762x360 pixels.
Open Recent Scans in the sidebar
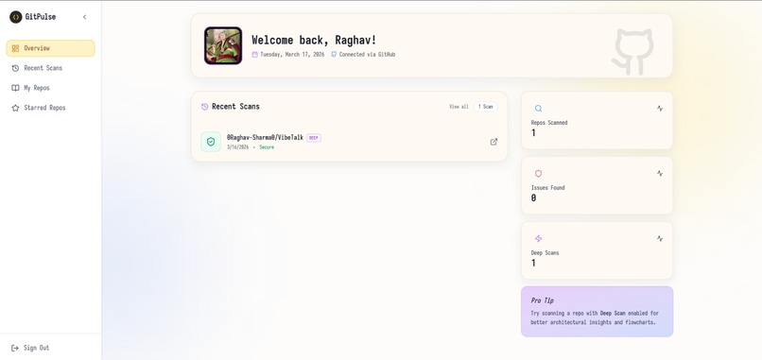(50, 68)
